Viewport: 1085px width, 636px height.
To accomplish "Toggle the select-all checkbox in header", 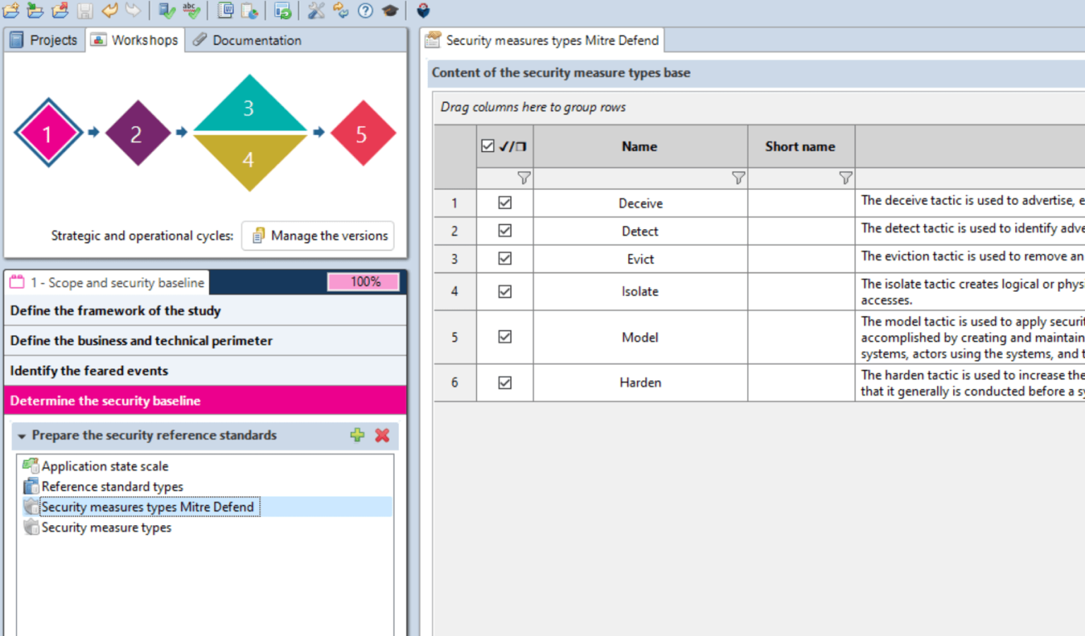I will 487,146.
